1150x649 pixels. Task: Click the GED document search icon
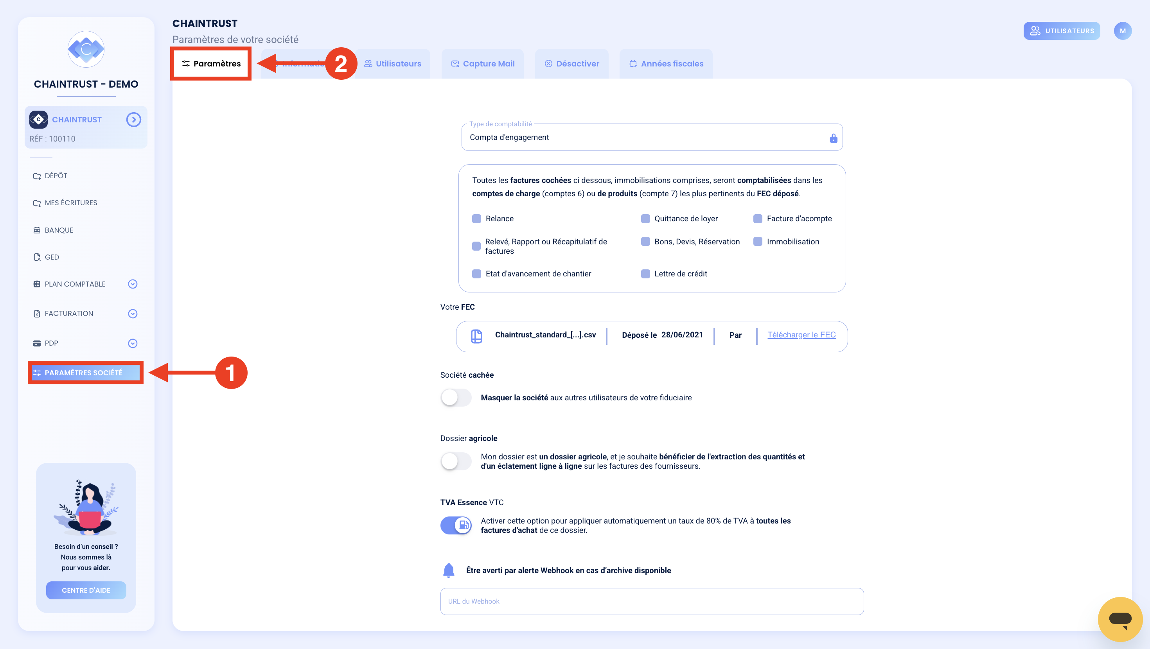coord(37,257)
